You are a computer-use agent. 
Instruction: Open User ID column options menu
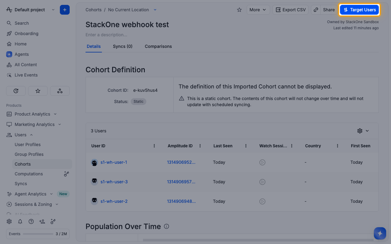pyautogui.click(x=154, y=146)
